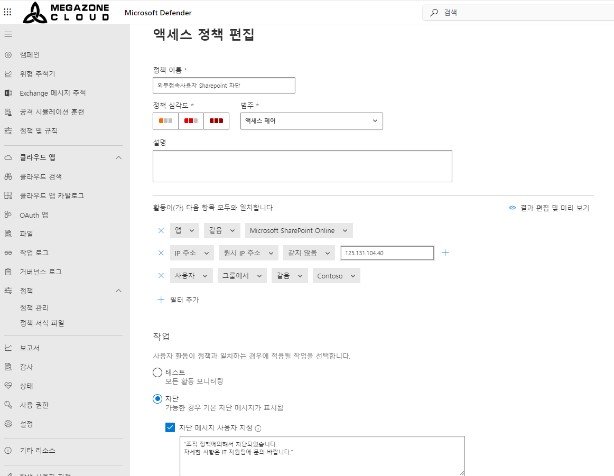Click the search magnifier icon

[x=434, y=13]
